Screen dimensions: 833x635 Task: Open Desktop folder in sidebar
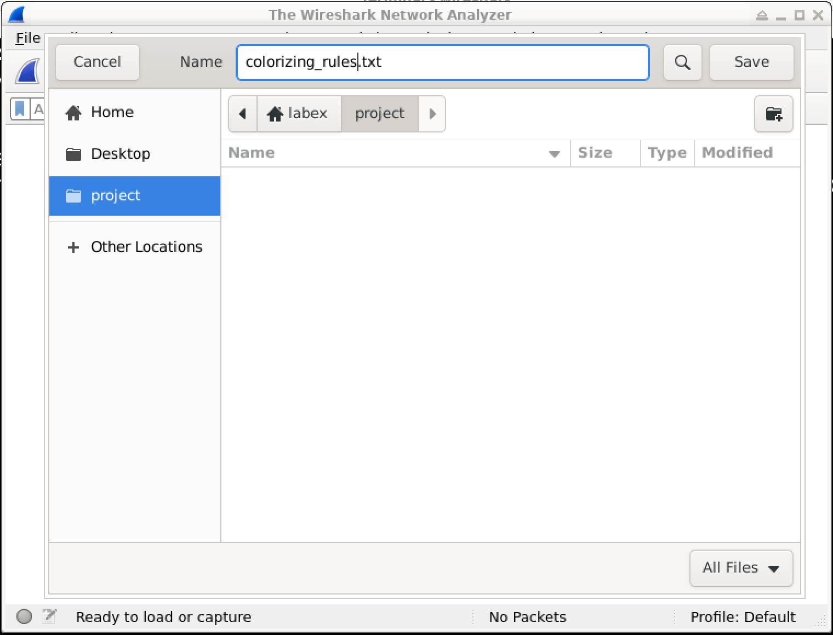click(120, 154)
